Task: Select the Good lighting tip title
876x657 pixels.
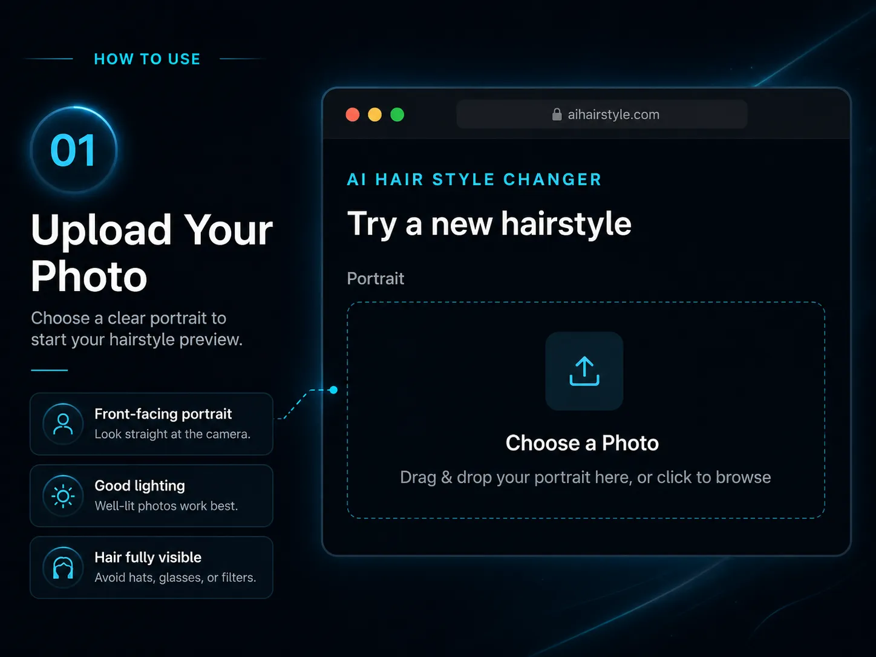Action: point(140,486)
